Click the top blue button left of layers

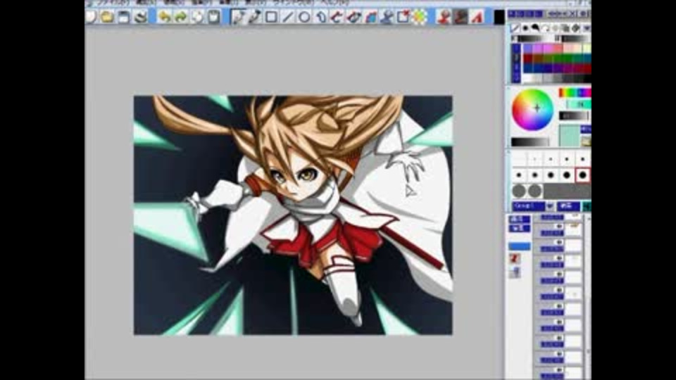click(519, 220)
